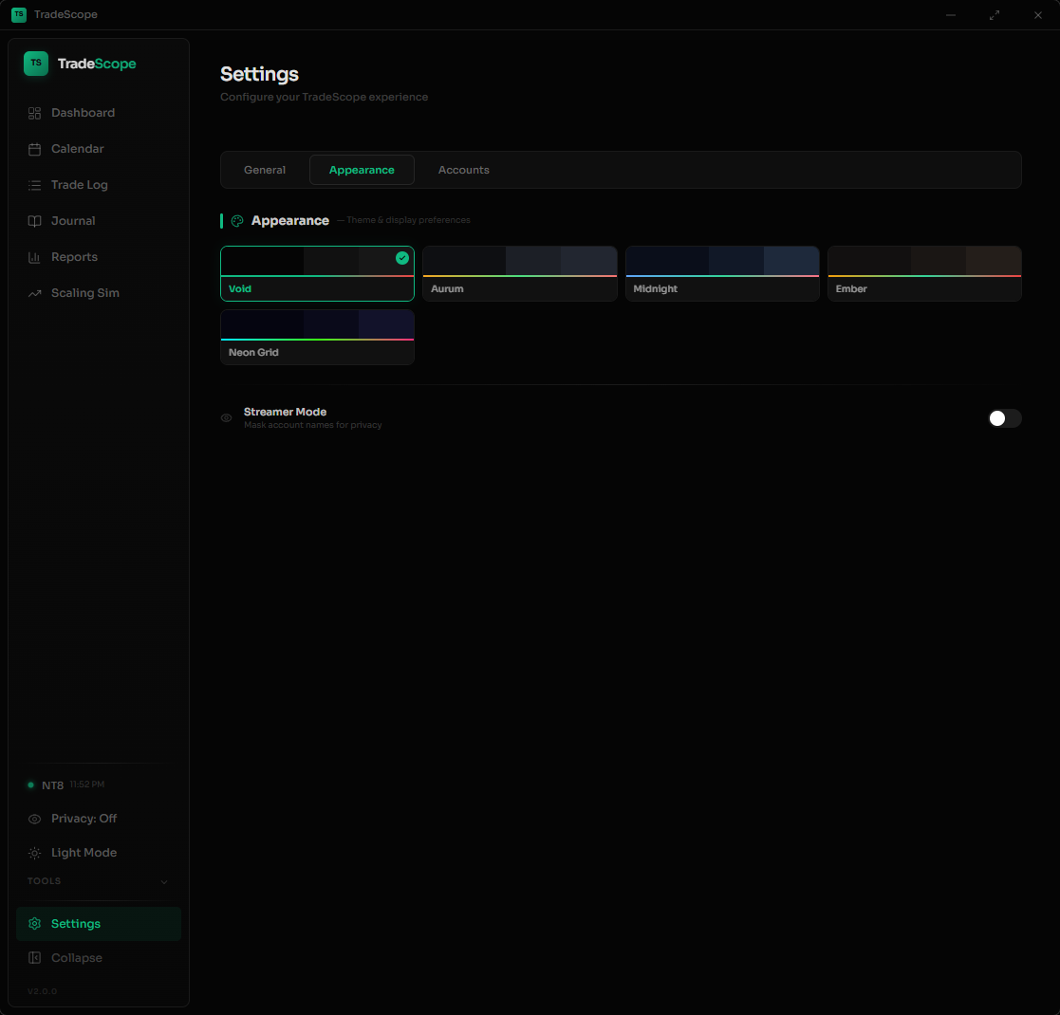Open the Dashboard from the sidebar
Image resolution: width=1060 pixels, height=1015 pixels.
click(82, 112)
